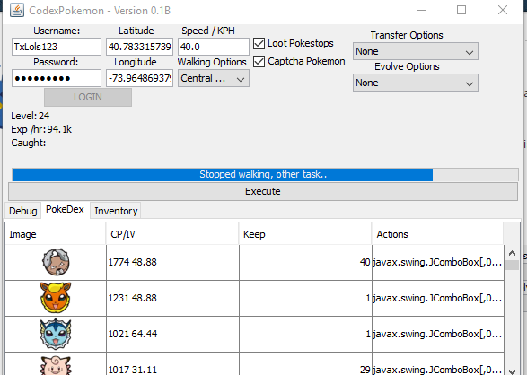Focus the Speed / KPH field
Viewport: 527px width, 375px height.
pos(214,47)
